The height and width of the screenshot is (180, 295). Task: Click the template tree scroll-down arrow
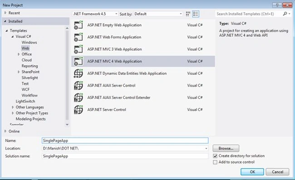[67, 125]
